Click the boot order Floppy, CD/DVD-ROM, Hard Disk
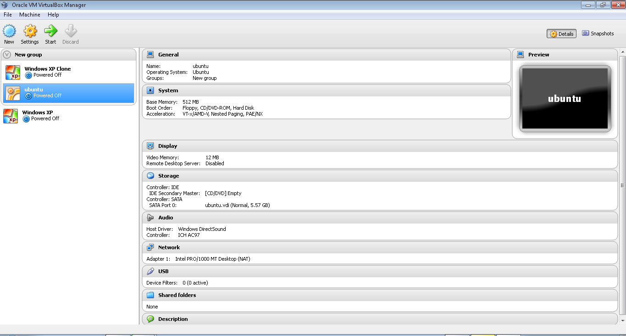Screen dimensions: 626x336 click(x=218, y=108)
